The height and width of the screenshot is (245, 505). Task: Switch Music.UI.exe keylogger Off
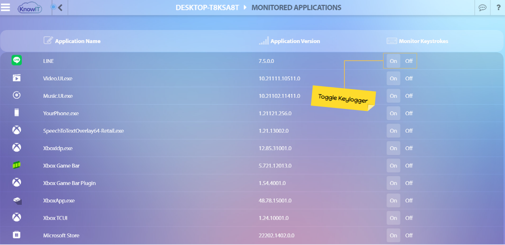(x=409, y=96)
